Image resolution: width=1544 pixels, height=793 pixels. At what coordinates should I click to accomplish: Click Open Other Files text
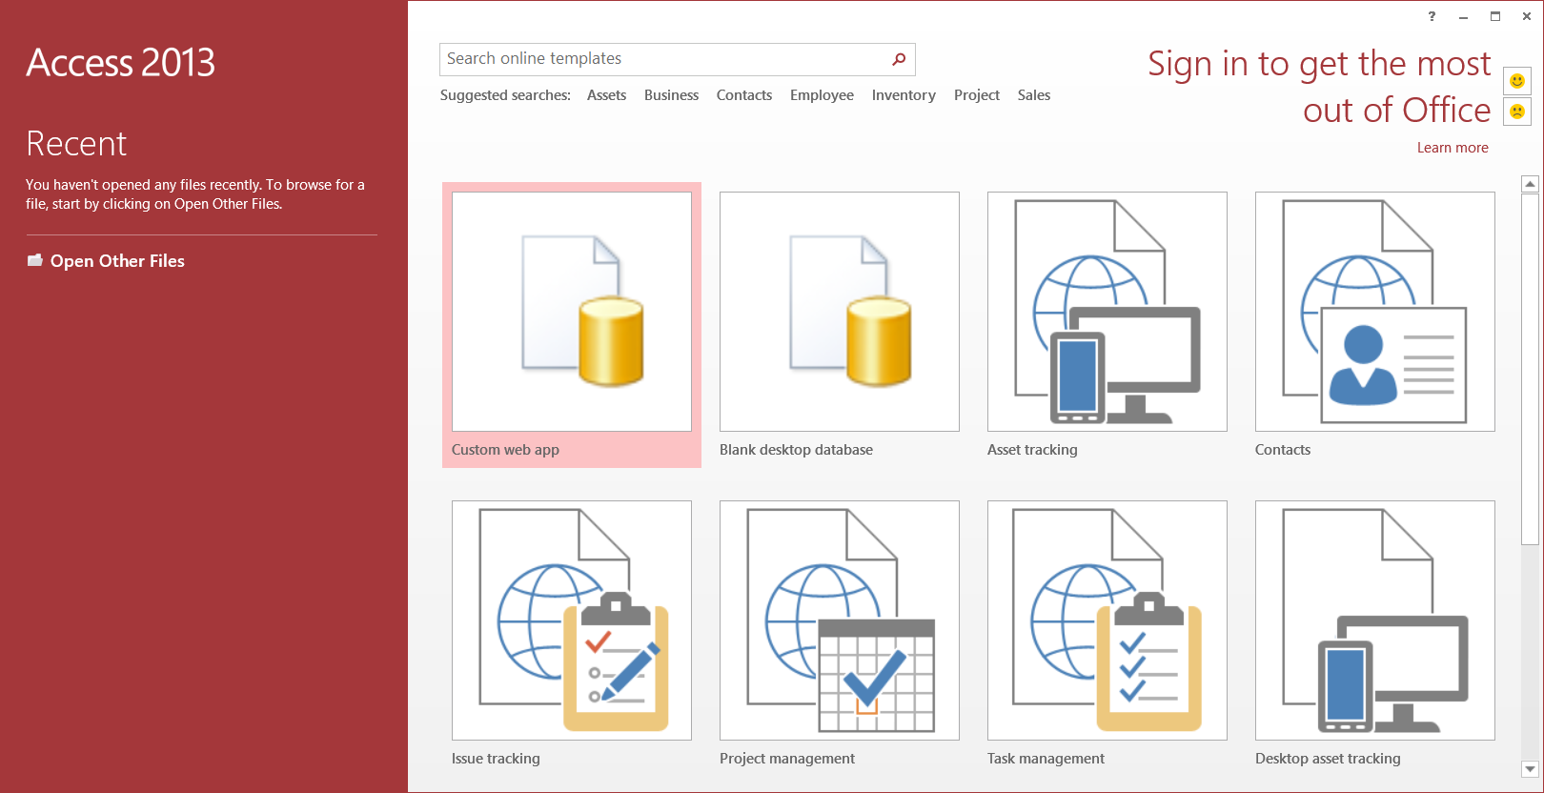(x=117, y=261)
